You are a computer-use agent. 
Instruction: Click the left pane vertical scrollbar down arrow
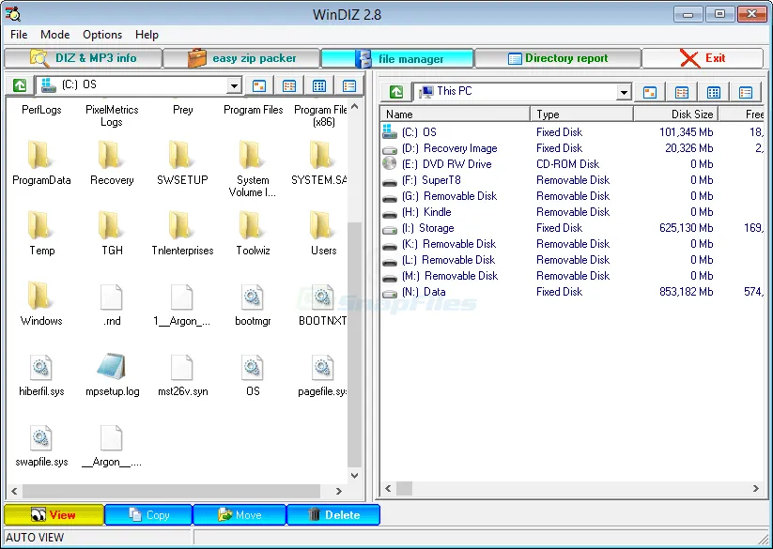[x=355, y=475]
